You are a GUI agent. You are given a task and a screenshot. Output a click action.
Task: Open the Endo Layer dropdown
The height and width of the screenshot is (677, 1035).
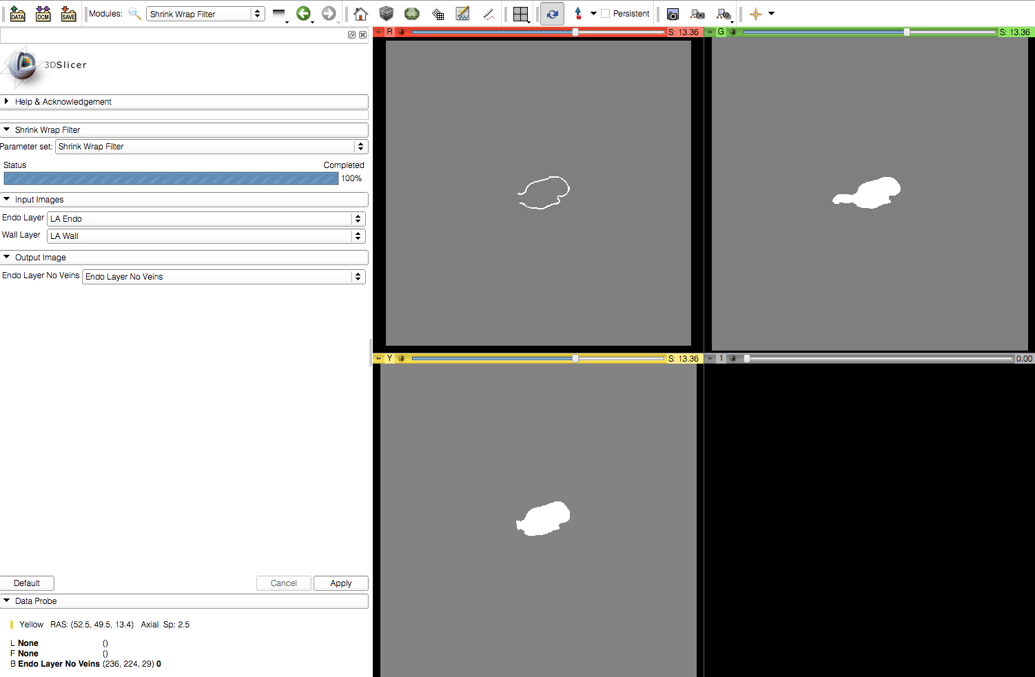click(x=205, y=219)
